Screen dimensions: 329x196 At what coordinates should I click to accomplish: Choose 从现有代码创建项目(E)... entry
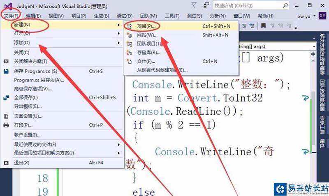click(x=181, y=70)
